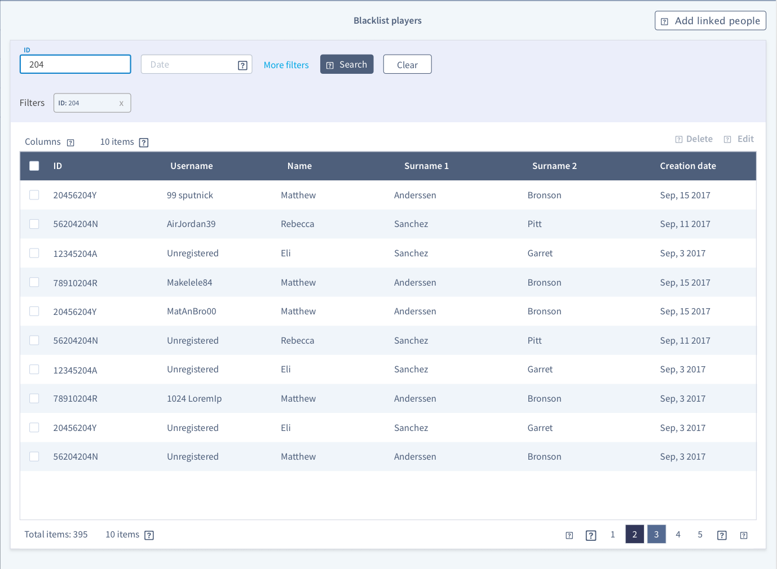Sort table by Creation date column header
This screenshot has height=569, width=777.
(x=688, y=166)
